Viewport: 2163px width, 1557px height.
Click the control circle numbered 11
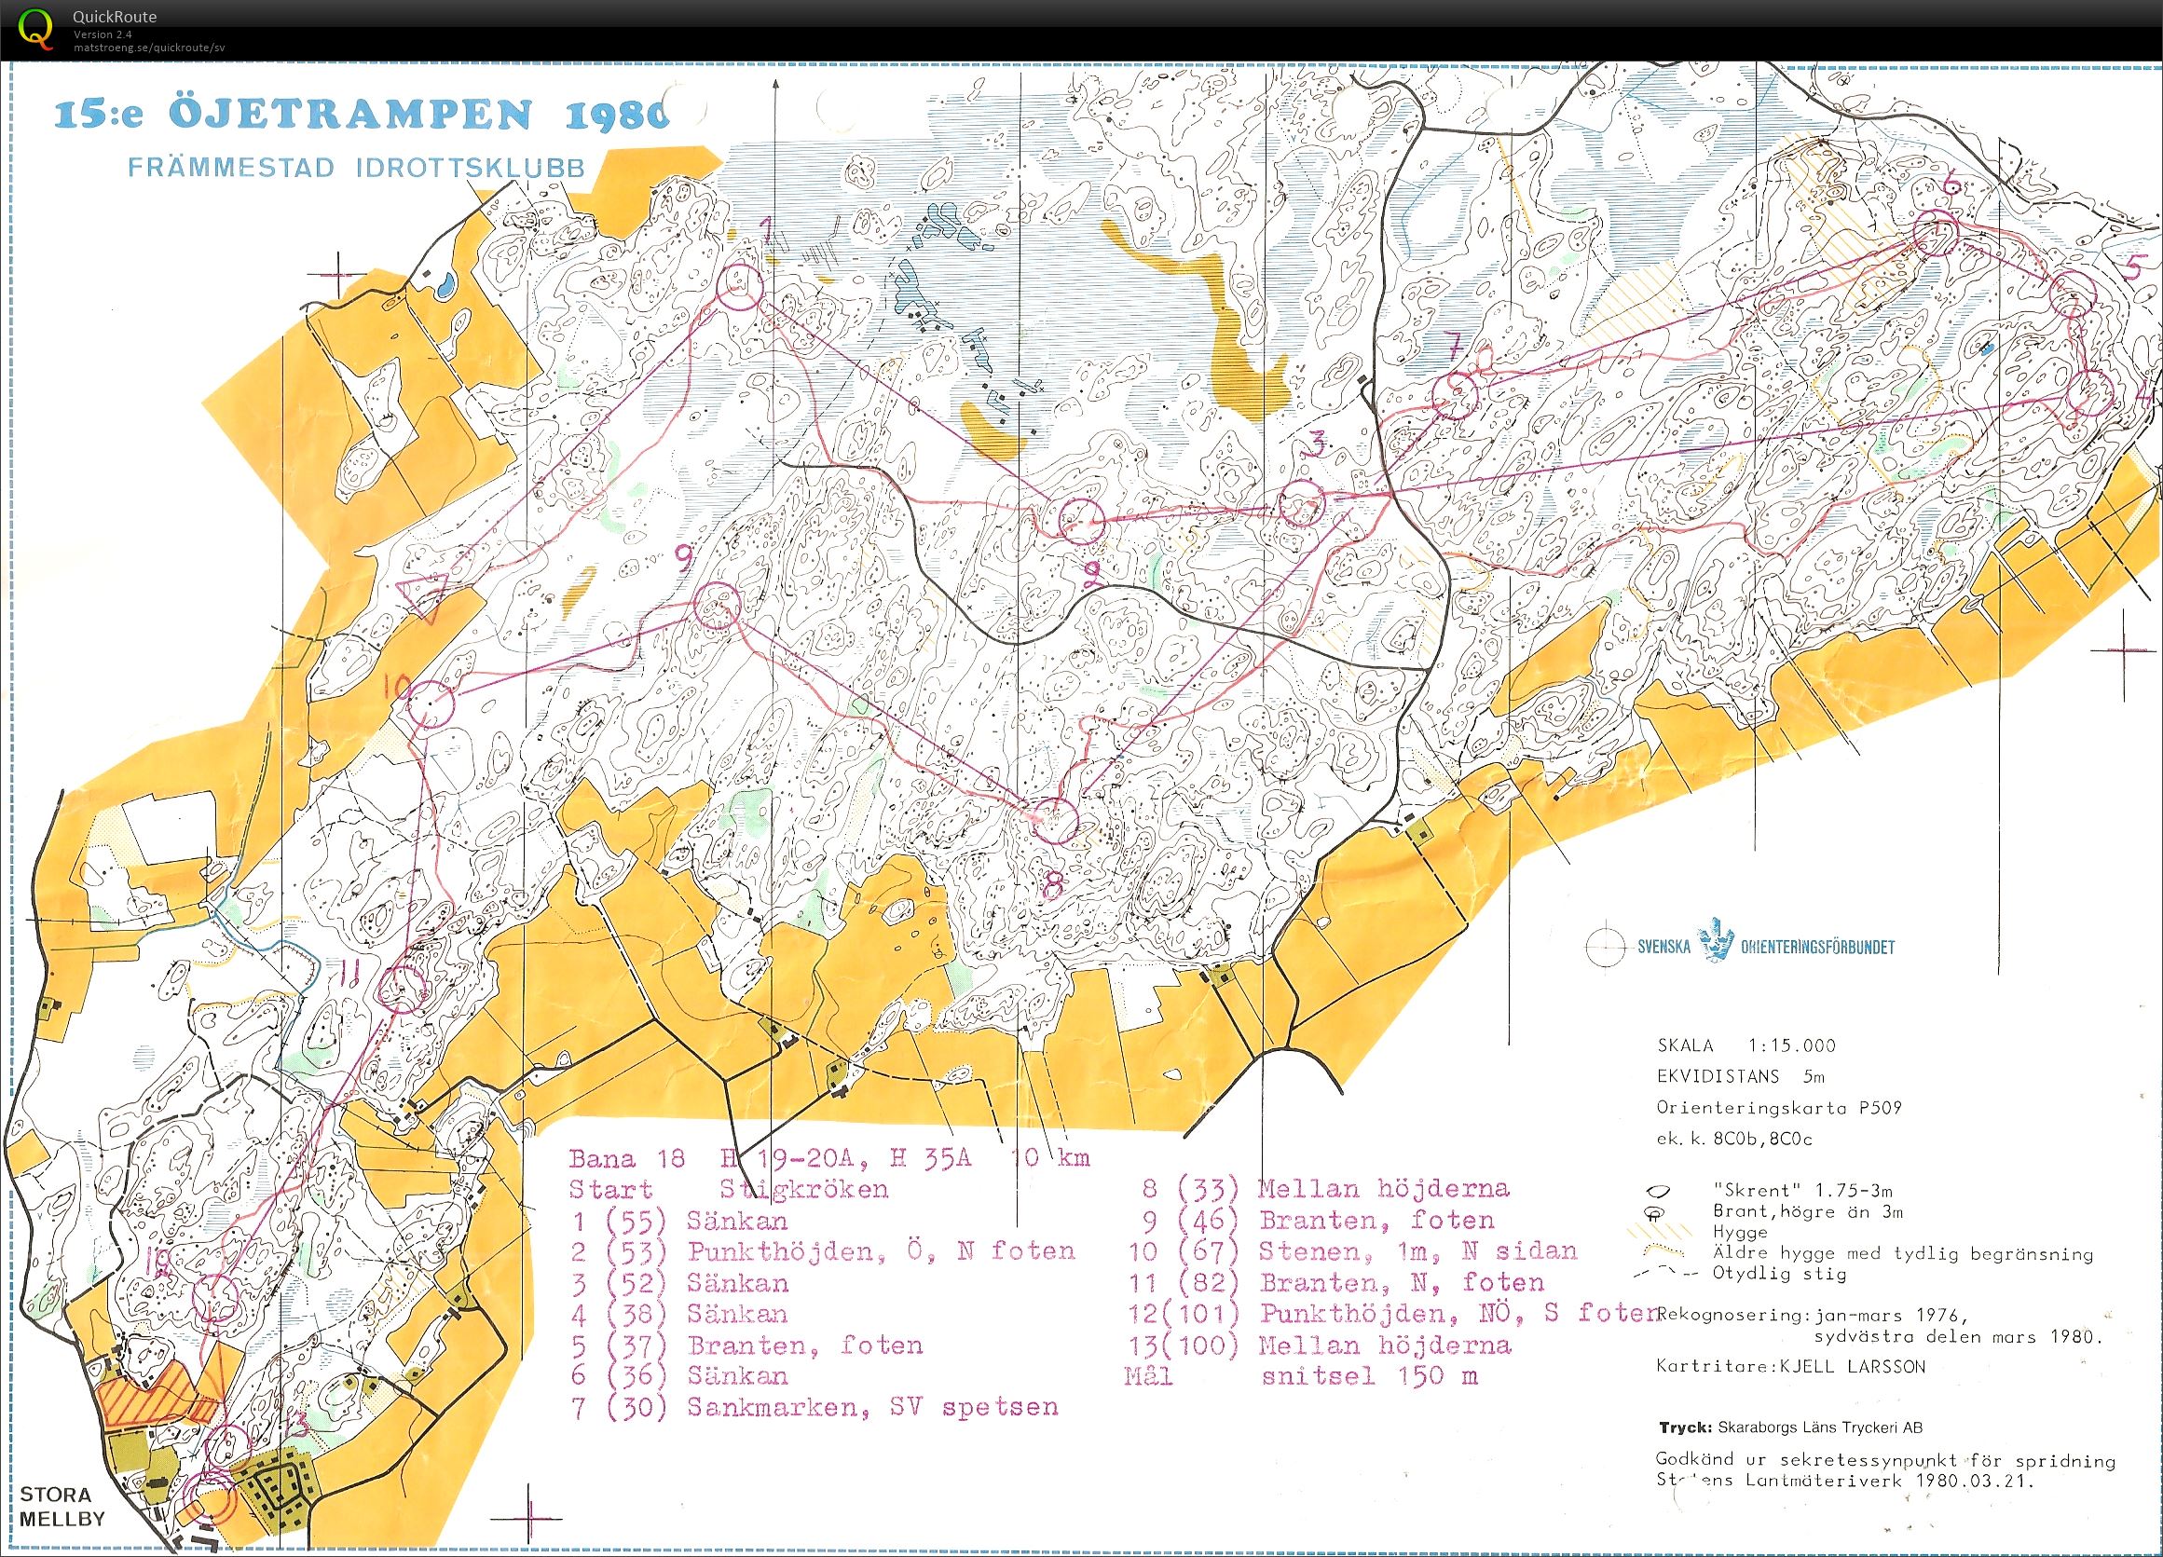[403, 990]
